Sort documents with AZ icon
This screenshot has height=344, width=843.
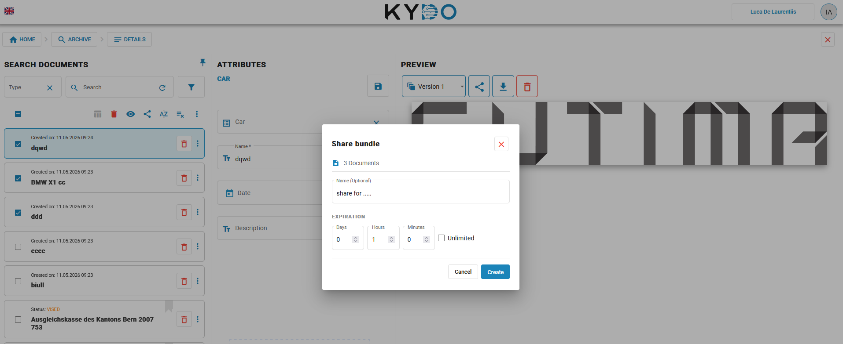tap(163, 114)
